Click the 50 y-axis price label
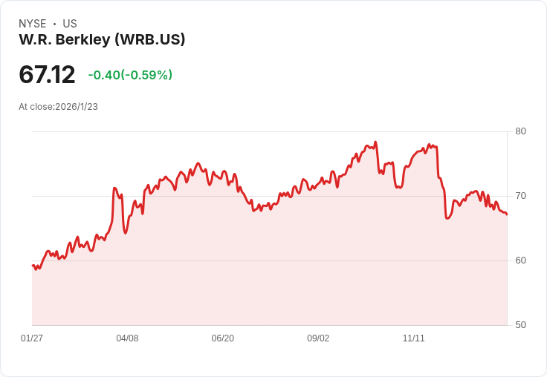The image size is (547, 377). tap(520, 325)
